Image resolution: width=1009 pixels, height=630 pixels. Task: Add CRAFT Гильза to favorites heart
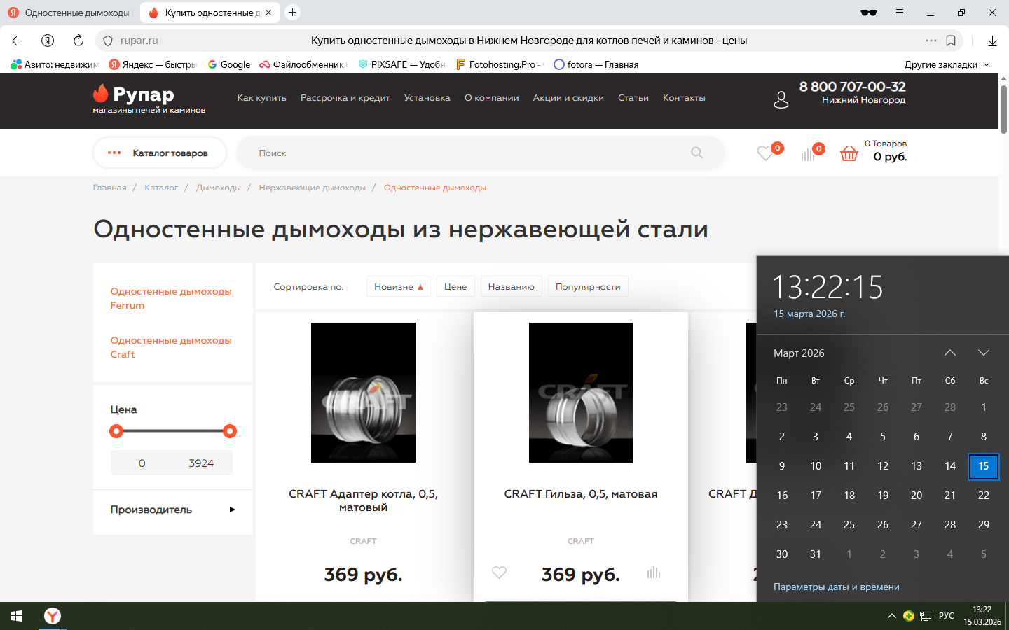[499, 573]
